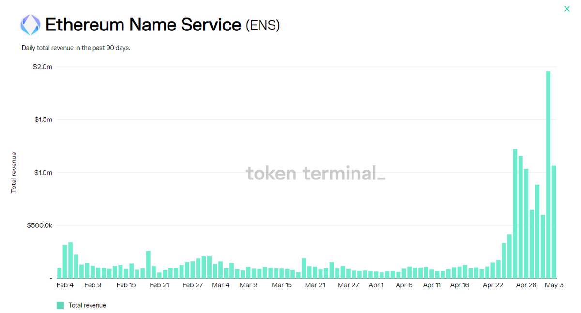Click the Feb 21 date label
581x313 pixels.
click(159, 285)
